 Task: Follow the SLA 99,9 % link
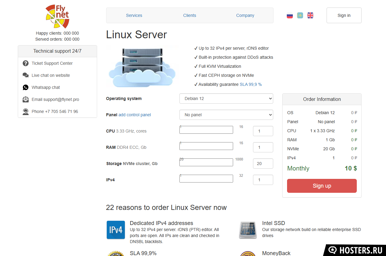click(251, 84)
